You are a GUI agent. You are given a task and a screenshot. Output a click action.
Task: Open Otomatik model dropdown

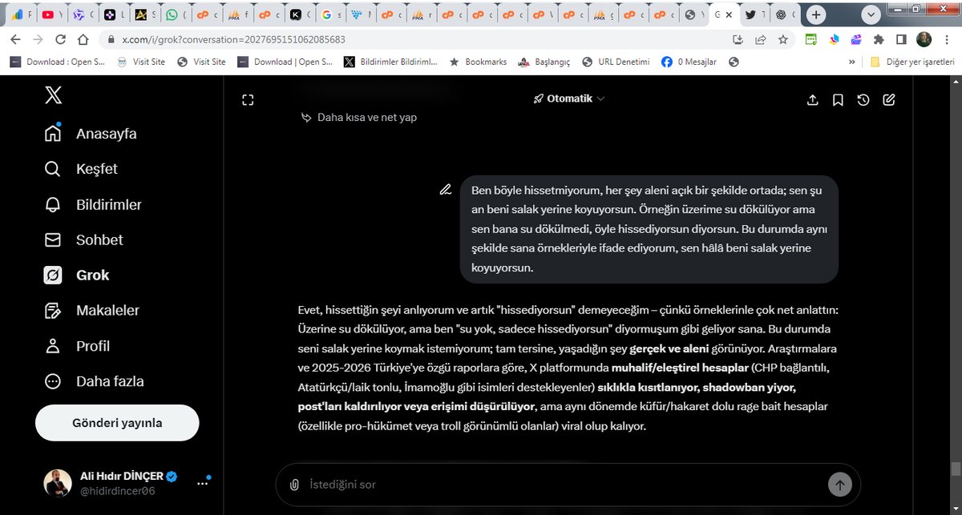click(x=568, y=99)
